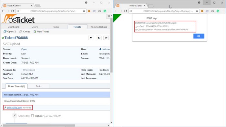Click green circular extension icon in left browser
The image size is (226, 127).
coord(105,11)
